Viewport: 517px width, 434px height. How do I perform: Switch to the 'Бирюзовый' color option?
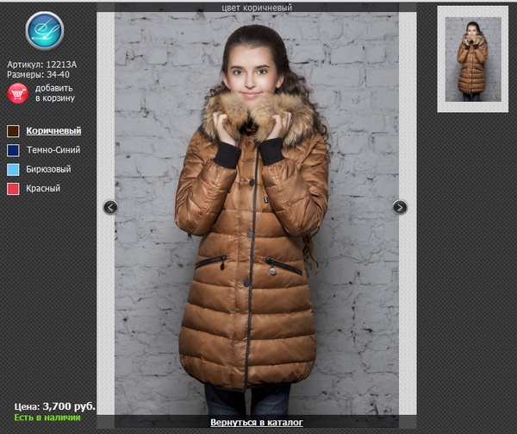point(49,169)
